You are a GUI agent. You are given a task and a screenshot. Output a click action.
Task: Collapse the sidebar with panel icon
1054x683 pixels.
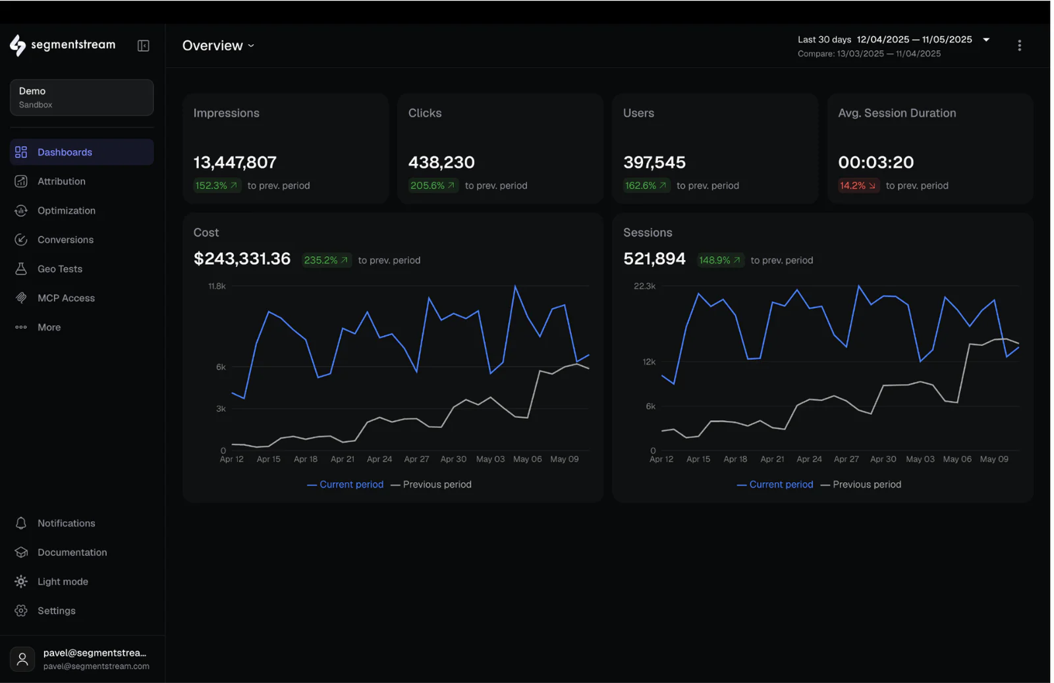[x=143, y=45]
